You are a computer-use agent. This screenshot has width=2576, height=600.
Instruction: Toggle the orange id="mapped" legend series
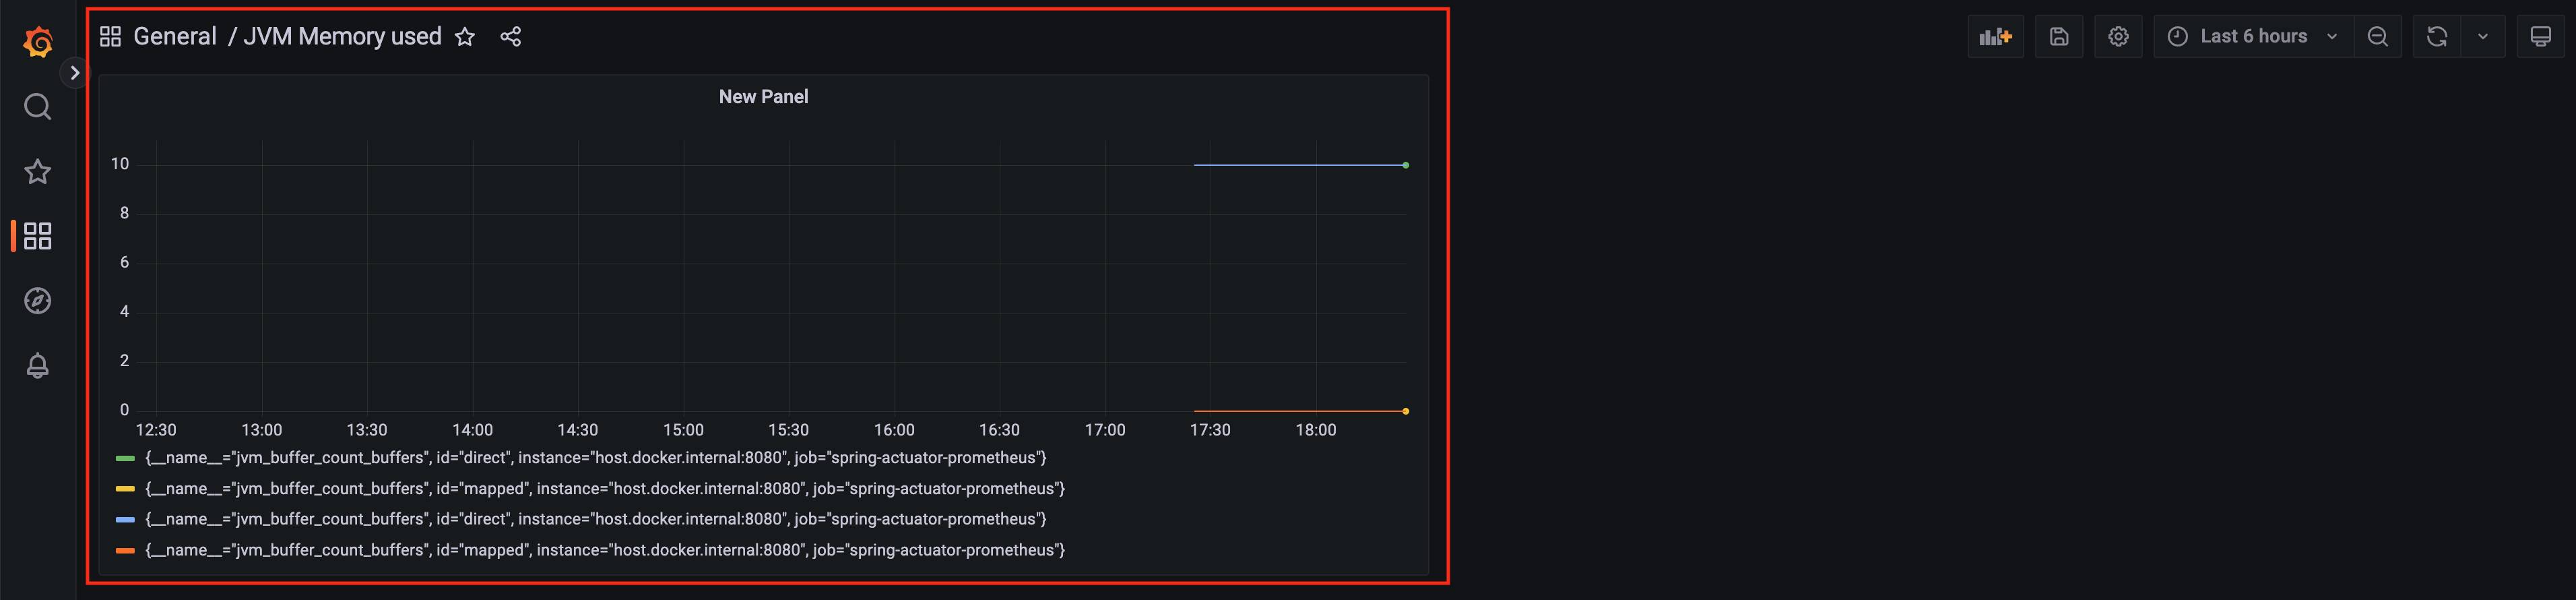[x=605, y=550]
